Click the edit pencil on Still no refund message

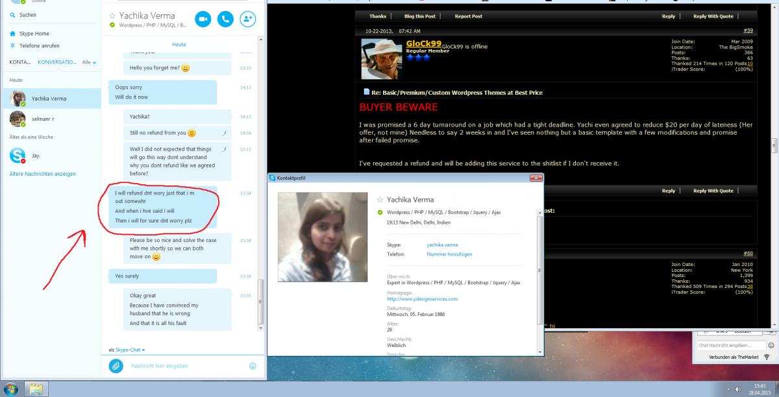click(x=223, y=132)
